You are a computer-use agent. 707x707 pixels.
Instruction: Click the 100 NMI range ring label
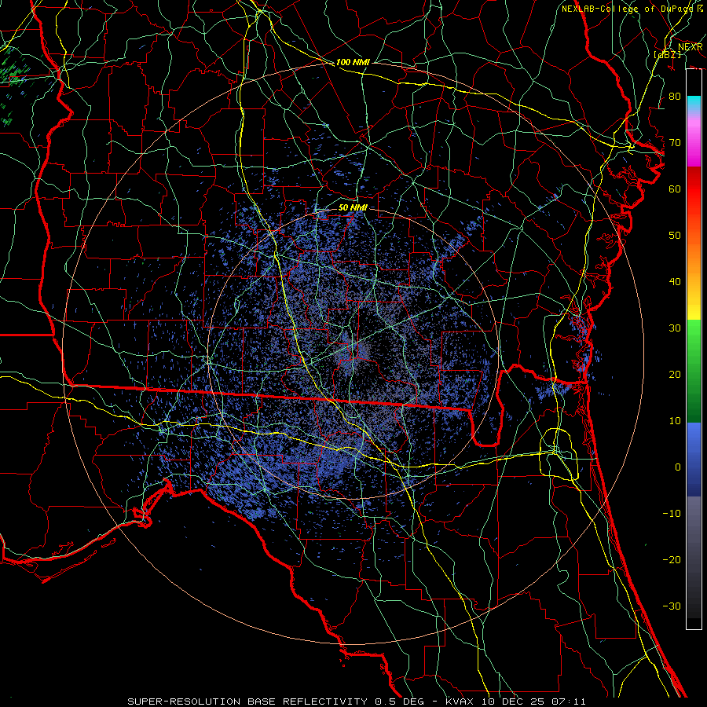(353, 62)
